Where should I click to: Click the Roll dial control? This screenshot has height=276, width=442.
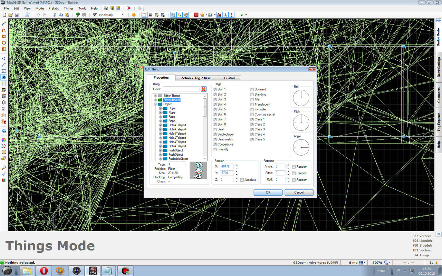301,98
